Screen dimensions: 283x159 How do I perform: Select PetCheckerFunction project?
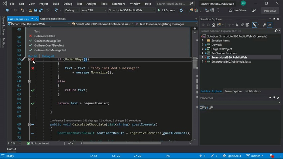(224, 53)
